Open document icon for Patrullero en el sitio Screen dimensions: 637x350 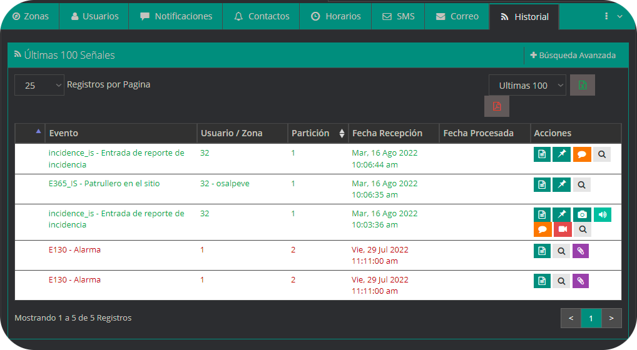[542, 184]
